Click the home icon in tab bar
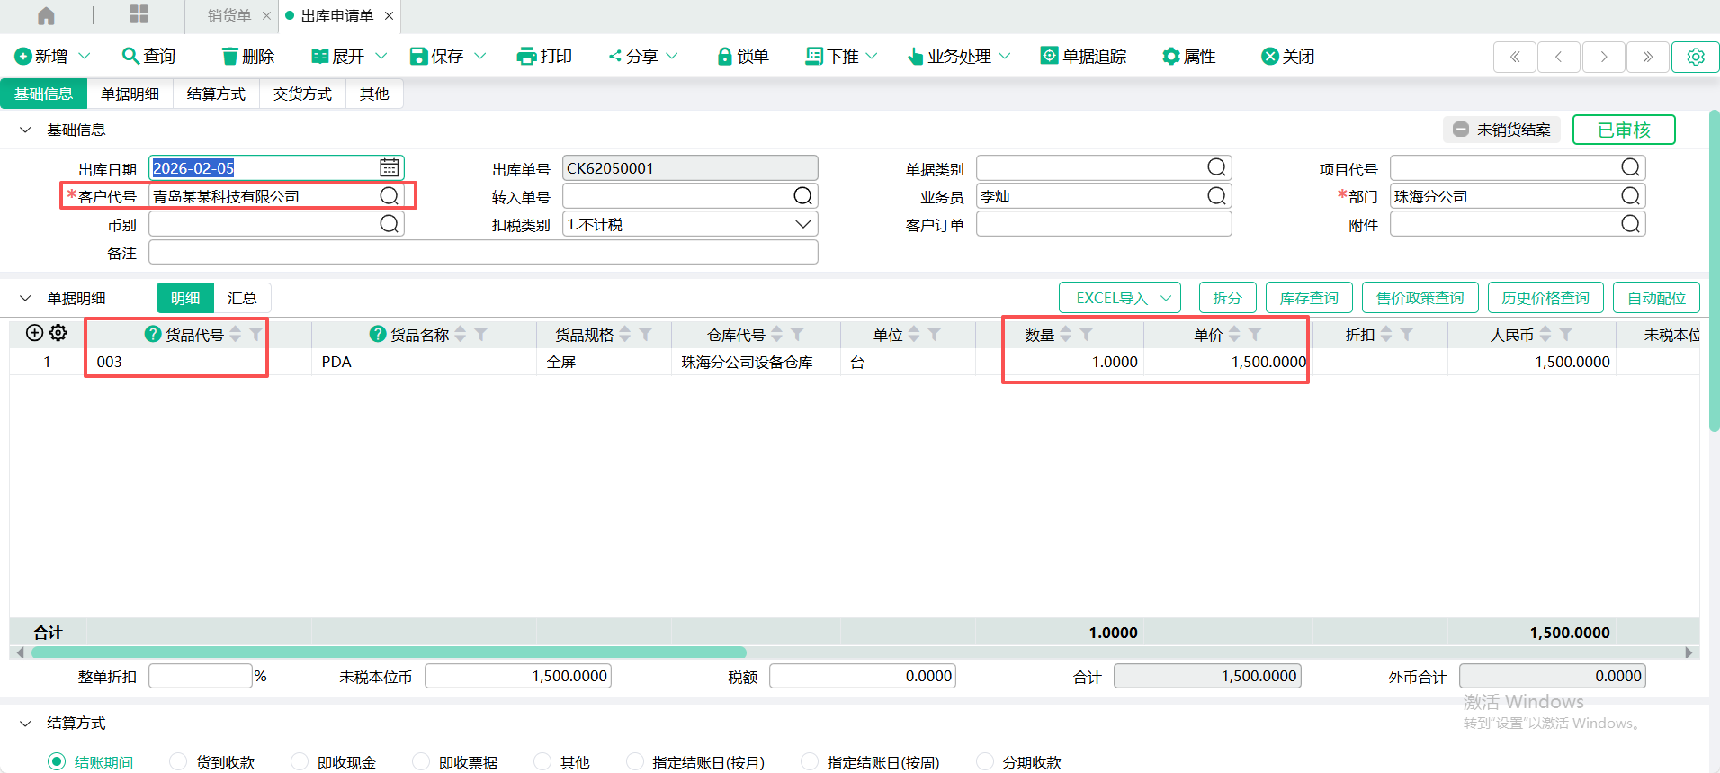This screenshot has width=1720, height=773. pos(46,15)
